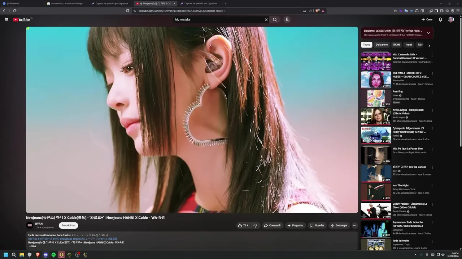462x259 pixels.
Task: Show hidden system tray icons chevron
Action: [x=415, y=255]
